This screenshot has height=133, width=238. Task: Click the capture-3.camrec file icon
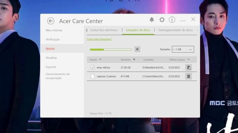click(x=93, y=76)
